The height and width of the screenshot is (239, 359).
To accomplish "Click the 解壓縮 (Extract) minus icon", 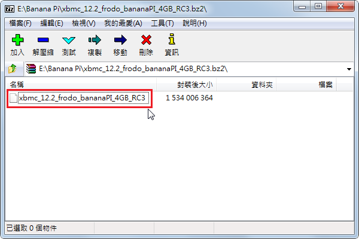I will coord(43,45).
